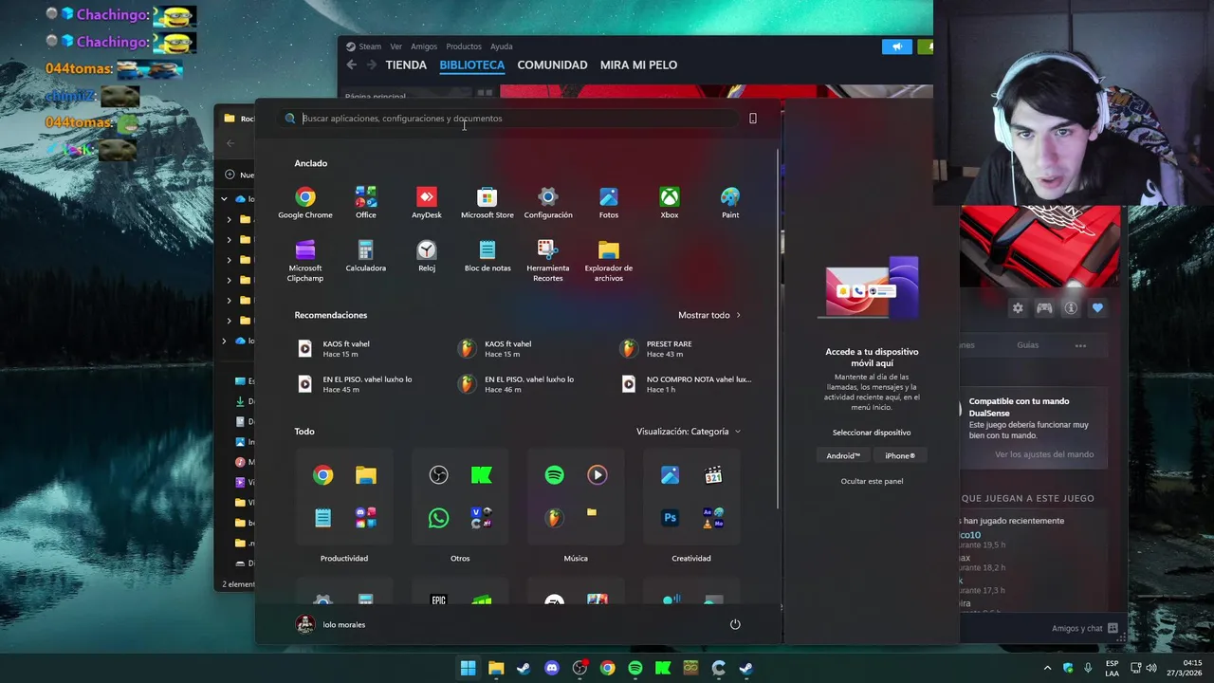Click the Start menu vertical scrollbar
1214x683 pixels.
(779, 327)
